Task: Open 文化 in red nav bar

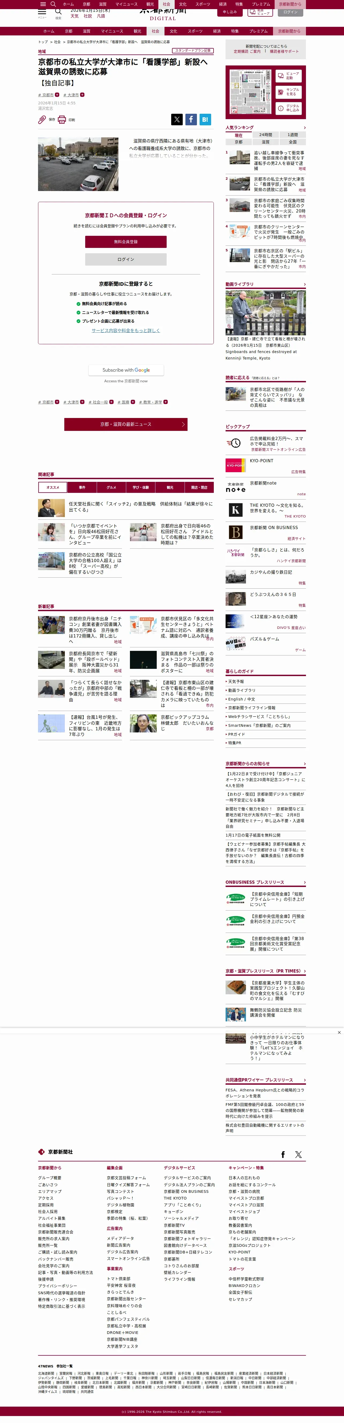Action: point(173,31)
